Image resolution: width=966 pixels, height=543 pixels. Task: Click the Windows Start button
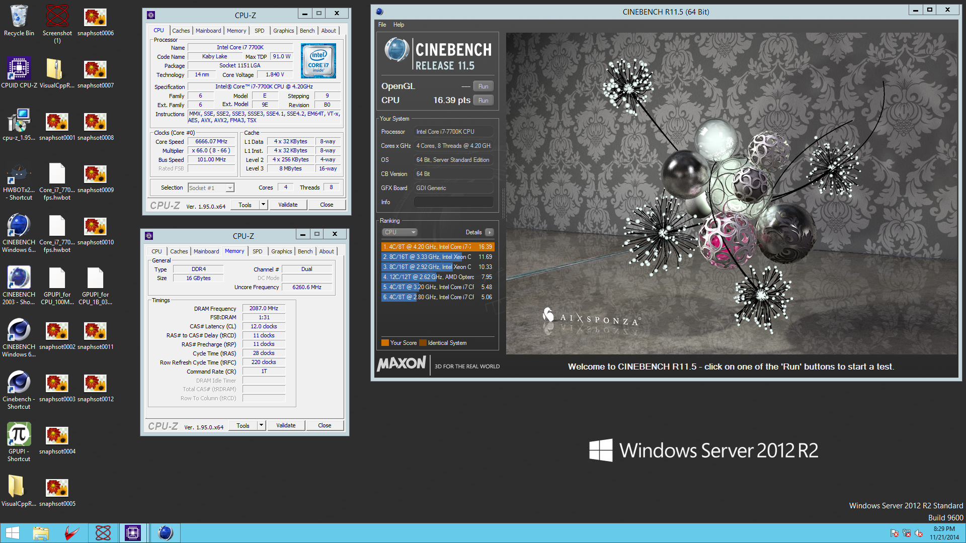(12, 533)
